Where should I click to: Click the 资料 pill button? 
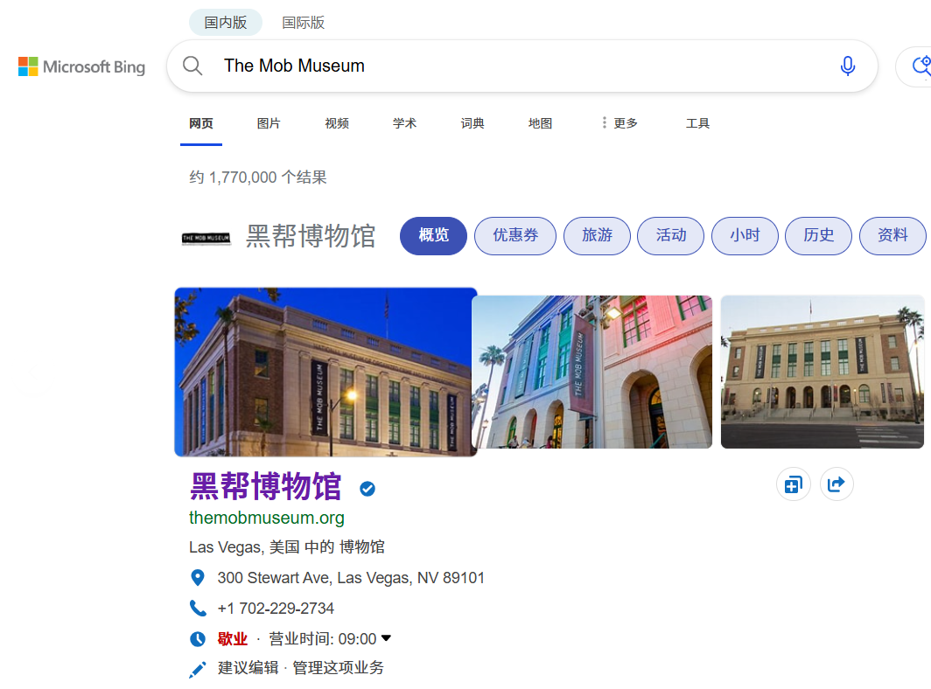pyautogui.click(x=892, y=235)
